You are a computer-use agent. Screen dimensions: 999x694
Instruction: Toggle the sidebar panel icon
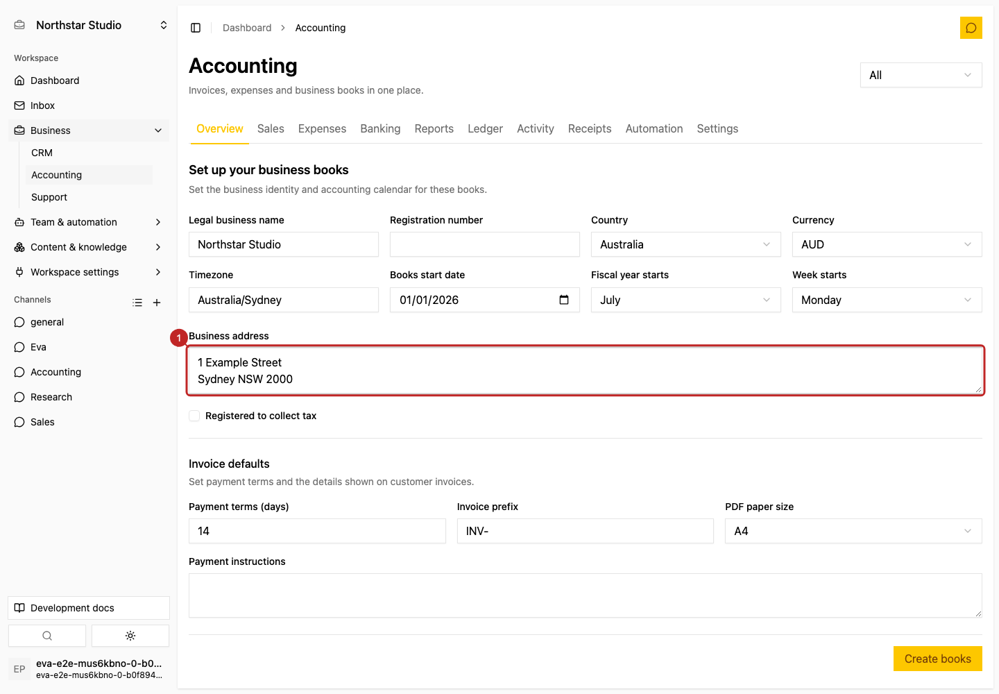(196, 28)
